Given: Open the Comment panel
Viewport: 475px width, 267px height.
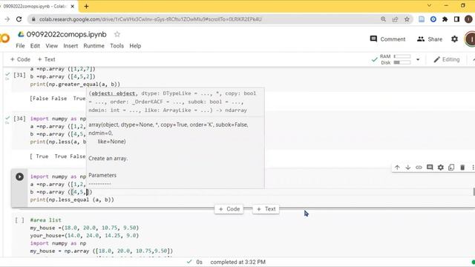Looking at the screenshot, I should [387, 39].
